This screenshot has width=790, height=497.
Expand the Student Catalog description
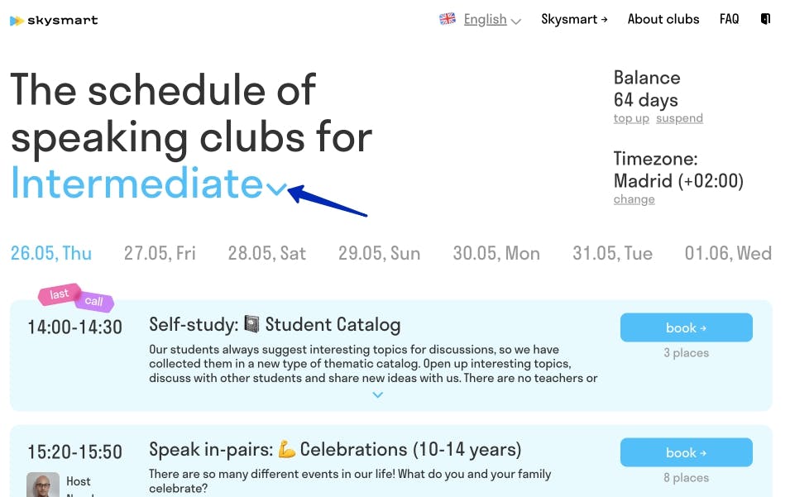point(377,395)
